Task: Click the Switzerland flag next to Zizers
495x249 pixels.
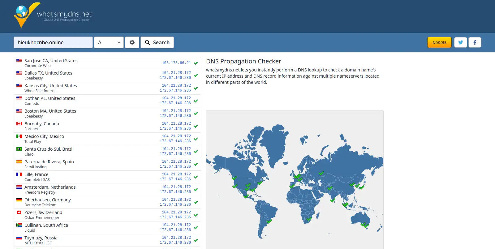Action: [19, 213]
